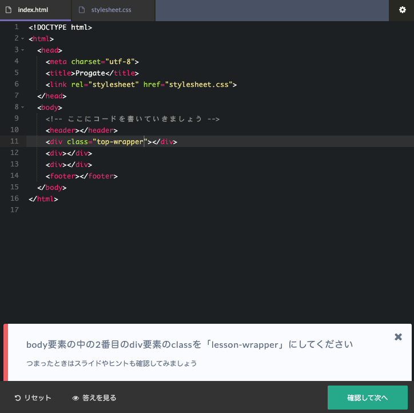Dismiss the error message with the X icon
This screenshot has width=414, height=413.
(x=398, y=337)
